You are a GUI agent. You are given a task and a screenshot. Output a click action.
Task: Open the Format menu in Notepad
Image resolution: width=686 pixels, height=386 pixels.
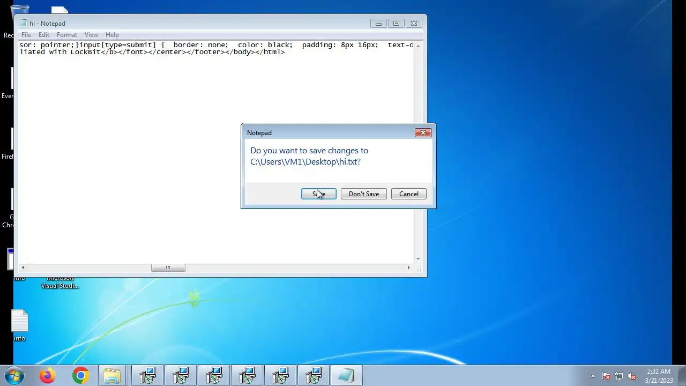(67, 35)
